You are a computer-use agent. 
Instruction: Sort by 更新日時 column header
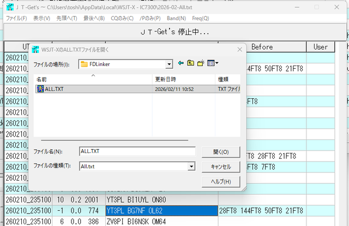pyautogui.click(x=184, y=79)
